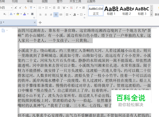Click in paragraph starting 由四川过湖南去
Viewport: 159px width, 117px height.
point(84,36)
